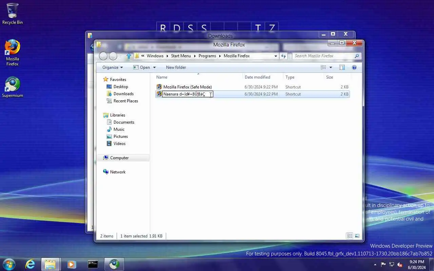
Task: Open the dropdown arrow next to Open
Action: point(154,67)
